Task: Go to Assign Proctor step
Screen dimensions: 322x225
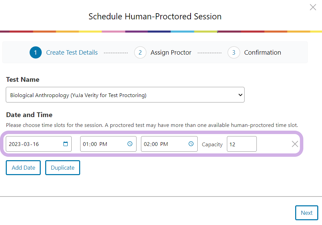Action: [x=171, y=53]
